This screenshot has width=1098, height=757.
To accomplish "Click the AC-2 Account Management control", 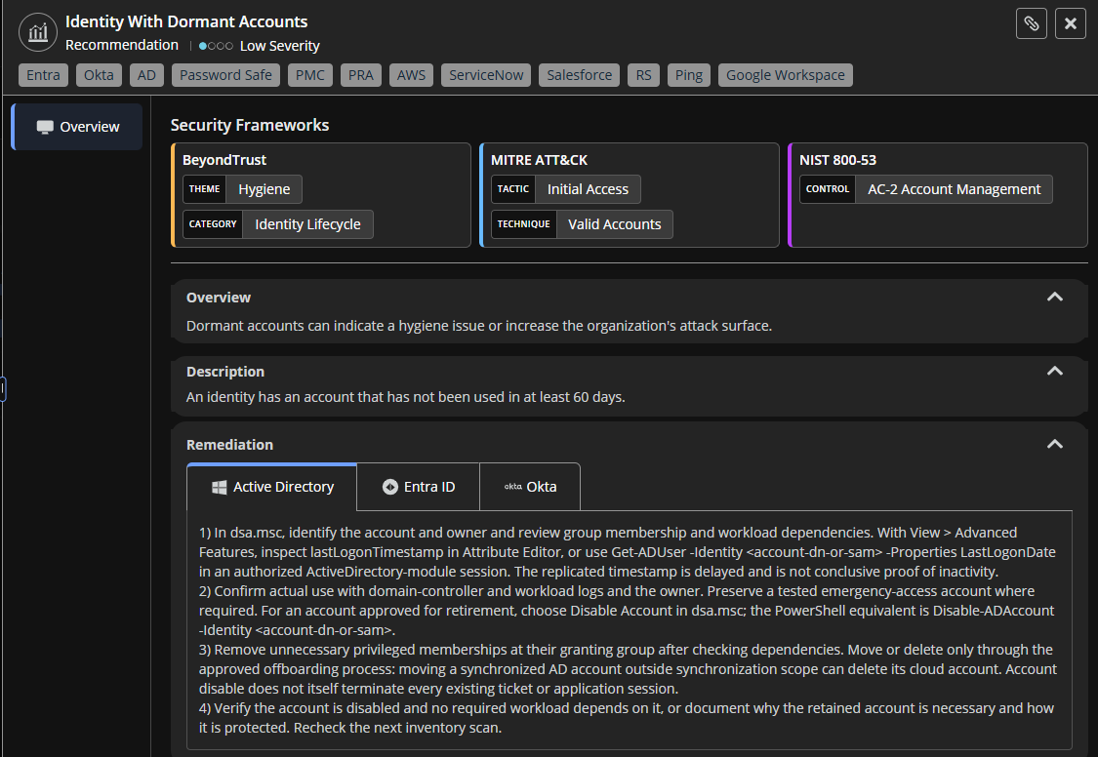I will pos(954,189).
